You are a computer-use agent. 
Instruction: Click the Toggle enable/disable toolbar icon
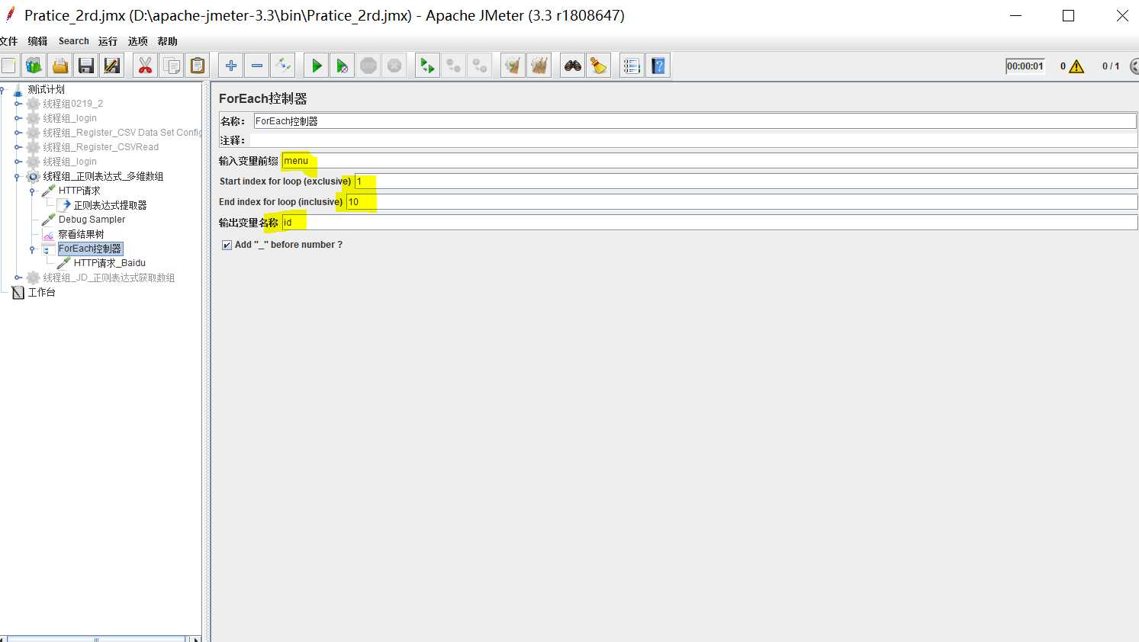click(283, 66)
